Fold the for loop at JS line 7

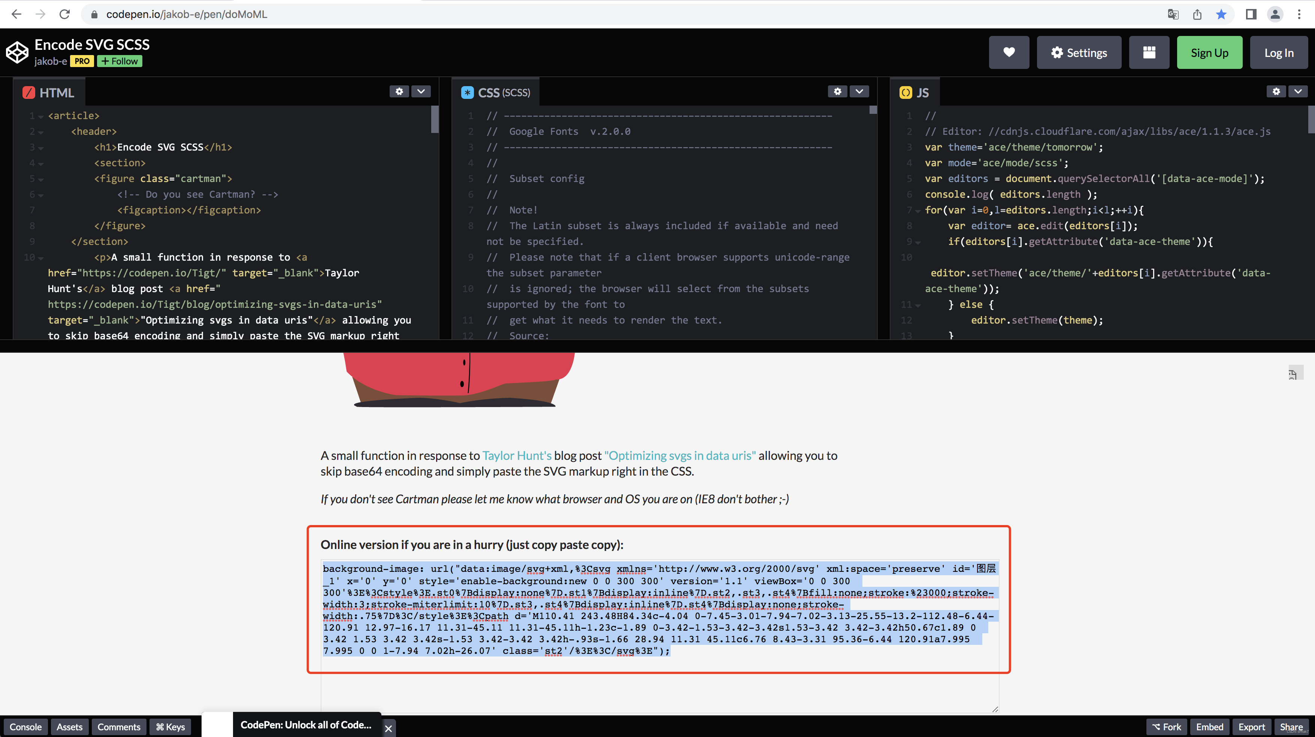[x=918, y=211]
